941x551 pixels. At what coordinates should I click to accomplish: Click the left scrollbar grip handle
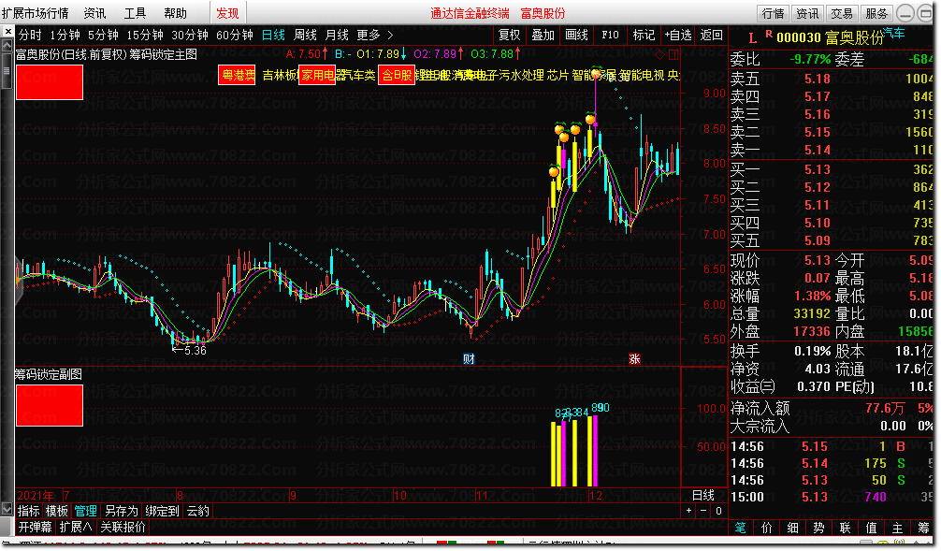coord(7,71)
